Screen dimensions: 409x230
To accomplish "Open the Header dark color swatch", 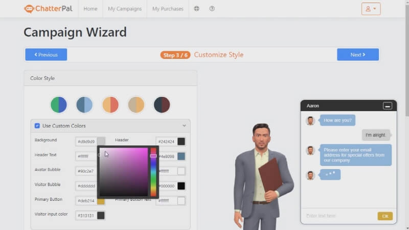I will pos(181,141).
